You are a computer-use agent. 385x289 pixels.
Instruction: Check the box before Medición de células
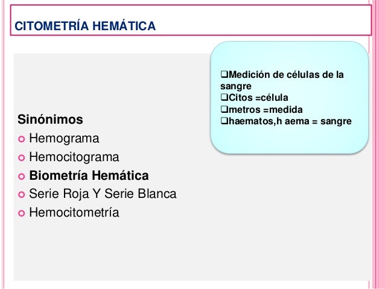click(224, 74)
